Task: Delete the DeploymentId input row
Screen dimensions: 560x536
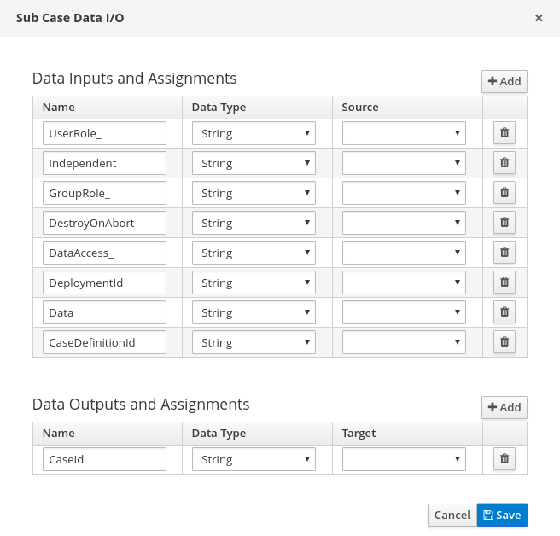Action: pyautogui.click(x=505, y=283)
